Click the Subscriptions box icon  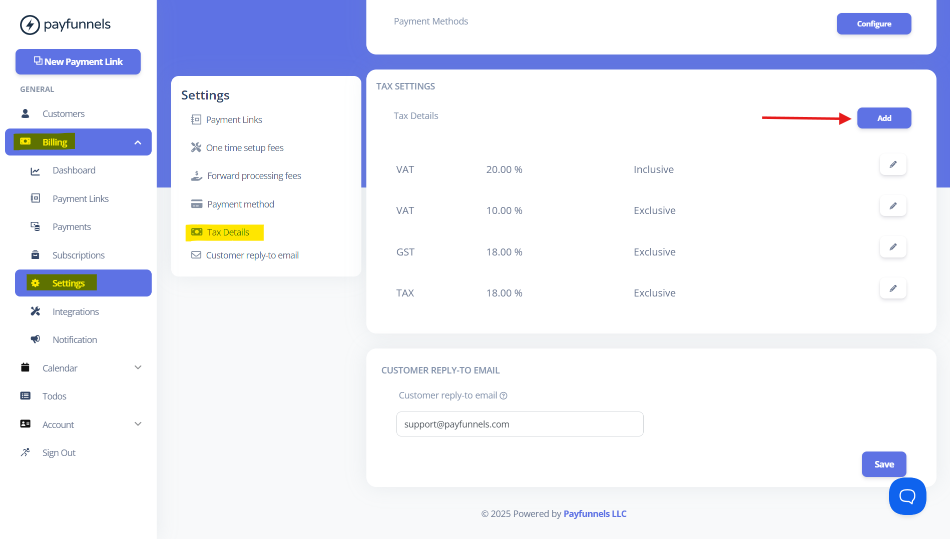(x=35, y=255)
